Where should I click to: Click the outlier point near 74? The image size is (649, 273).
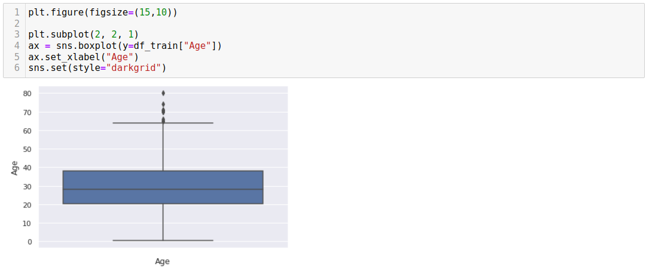point(163,104)
